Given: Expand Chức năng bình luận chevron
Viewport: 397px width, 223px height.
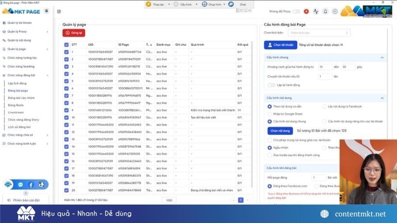Looking at the screenshot, I should click(x=47, y=144).
